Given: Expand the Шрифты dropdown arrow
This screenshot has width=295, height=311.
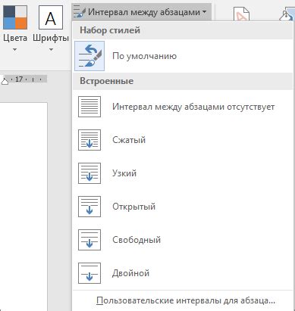Looking at the screenshot, I should [51, 50].
